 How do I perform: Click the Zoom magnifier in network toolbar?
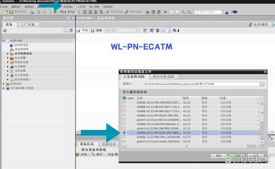point(174,30)
